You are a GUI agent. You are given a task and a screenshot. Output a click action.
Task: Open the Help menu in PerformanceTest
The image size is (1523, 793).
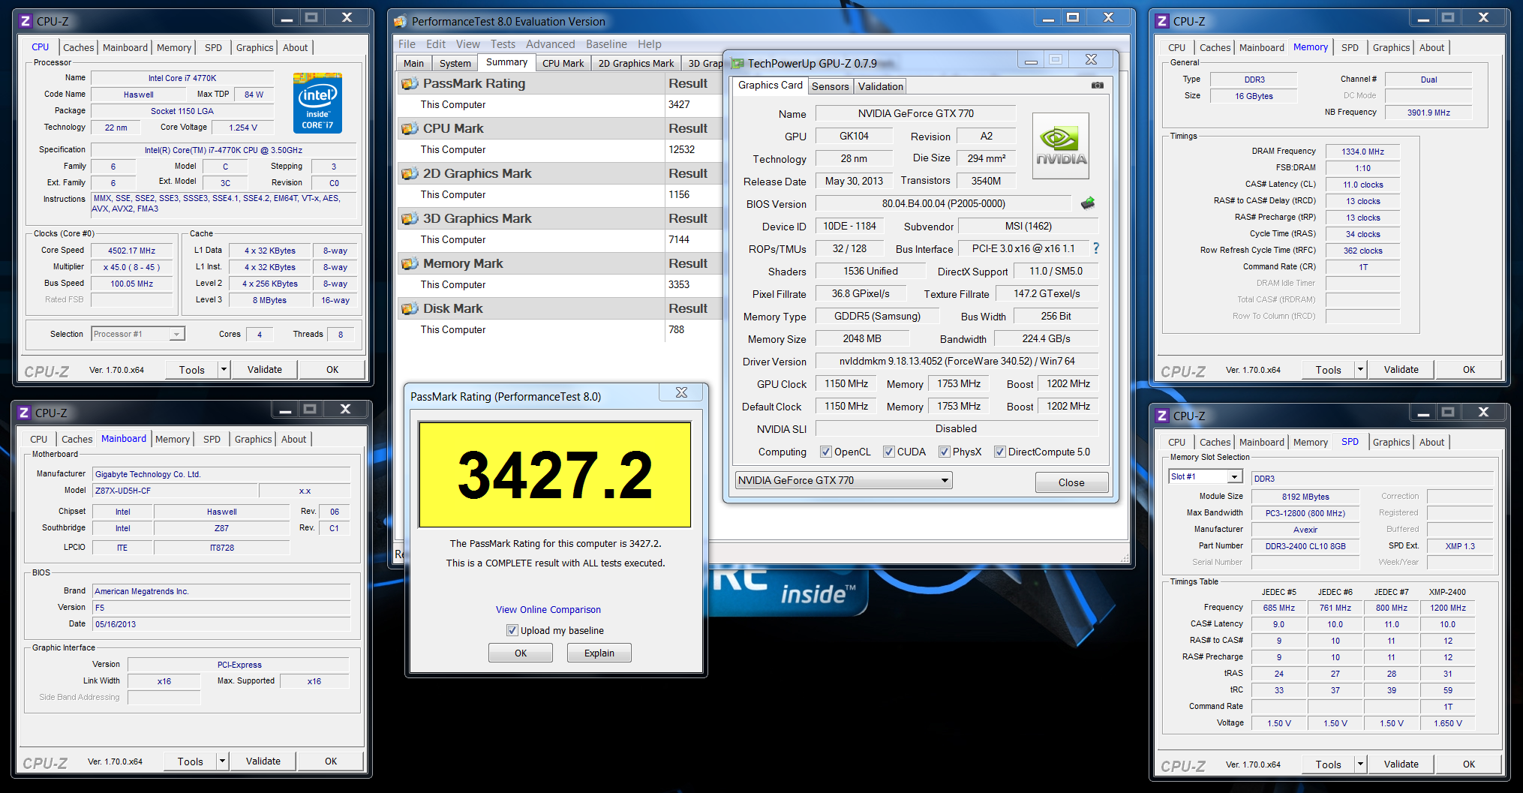[650, 44]
